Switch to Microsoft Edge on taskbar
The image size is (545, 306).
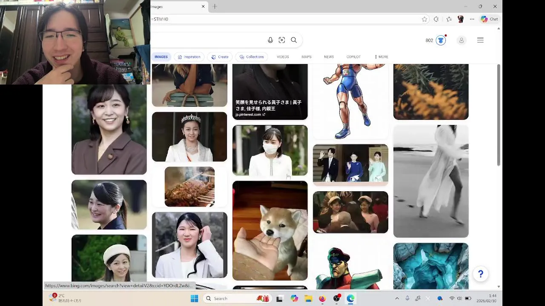[350, 299]
